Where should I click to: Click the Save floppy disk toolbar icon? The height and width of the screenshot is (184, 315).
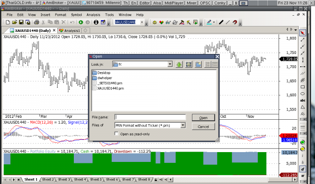pyautogui.click(x=21, y=22)
